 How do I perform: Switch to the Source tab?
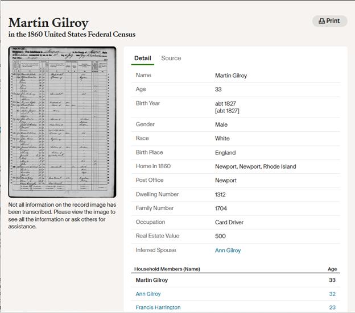point(171,58)
